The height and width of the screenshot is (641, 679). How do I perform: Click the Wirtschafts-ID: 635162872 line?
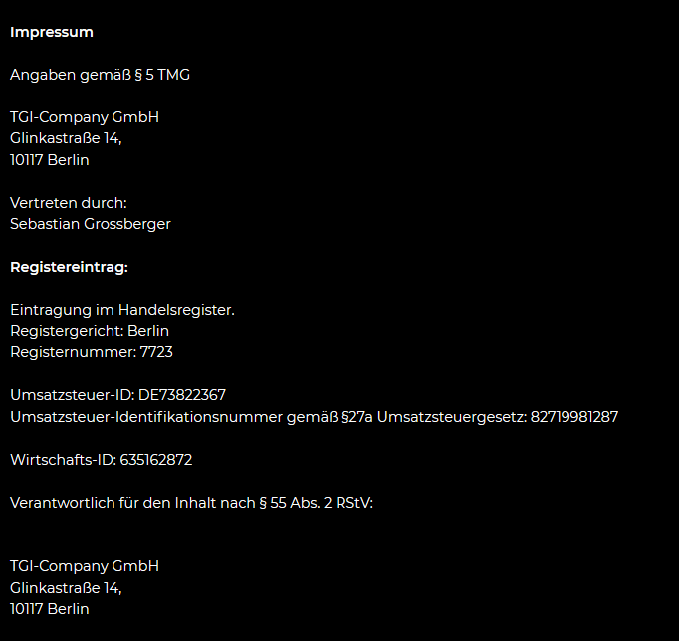tap(102, 460)
